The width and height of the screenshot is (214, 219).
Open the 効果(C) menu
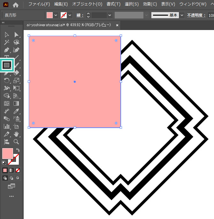pos(150,4)
